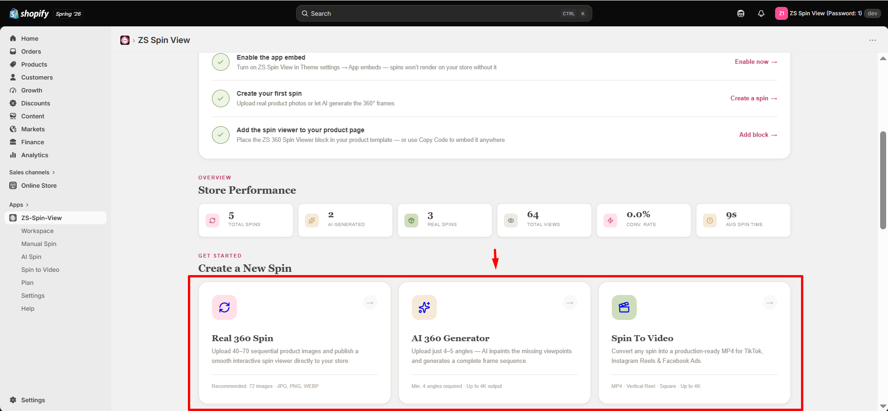Open Content in sidebar

click(x=56, y=116)
